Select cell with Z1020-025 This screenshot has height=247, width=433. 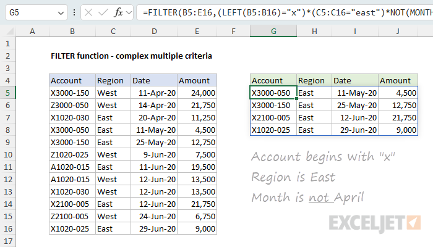pos(72,154)
